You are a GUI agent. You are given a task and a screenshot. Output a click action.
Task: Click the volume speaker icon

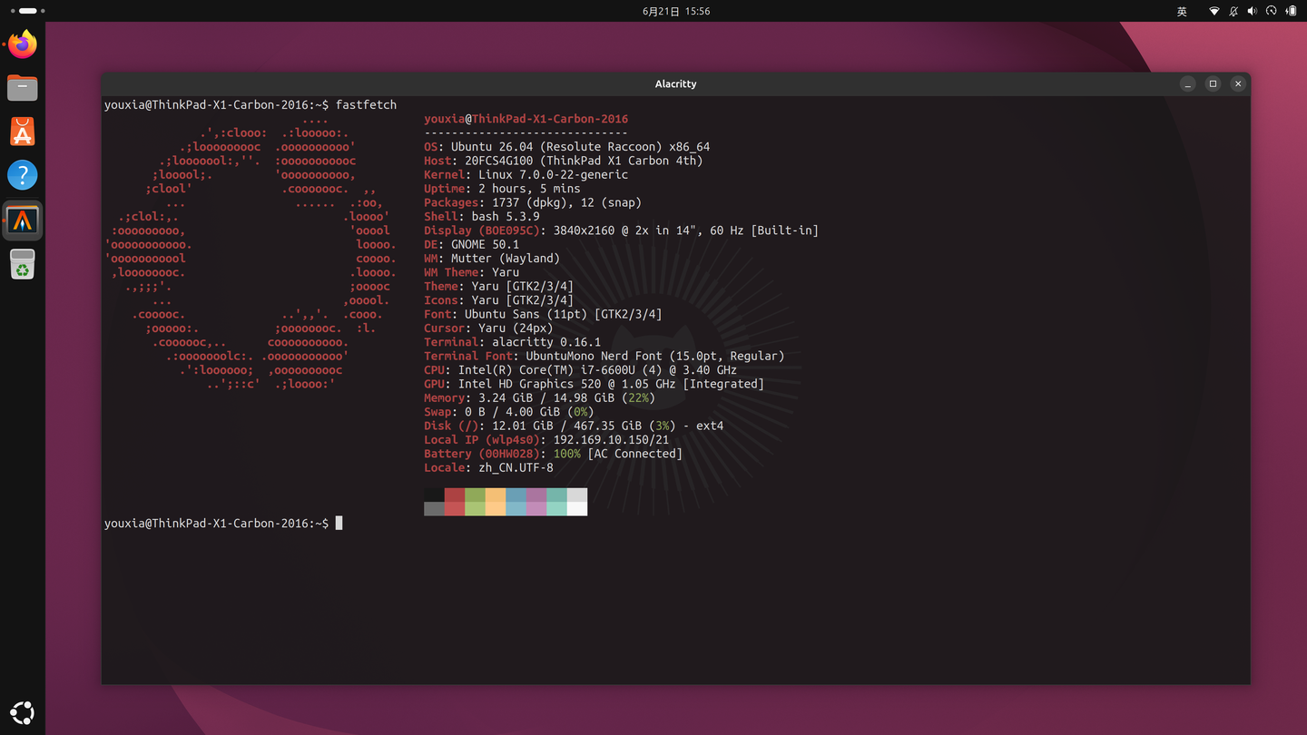click(x=1253, y=11)
